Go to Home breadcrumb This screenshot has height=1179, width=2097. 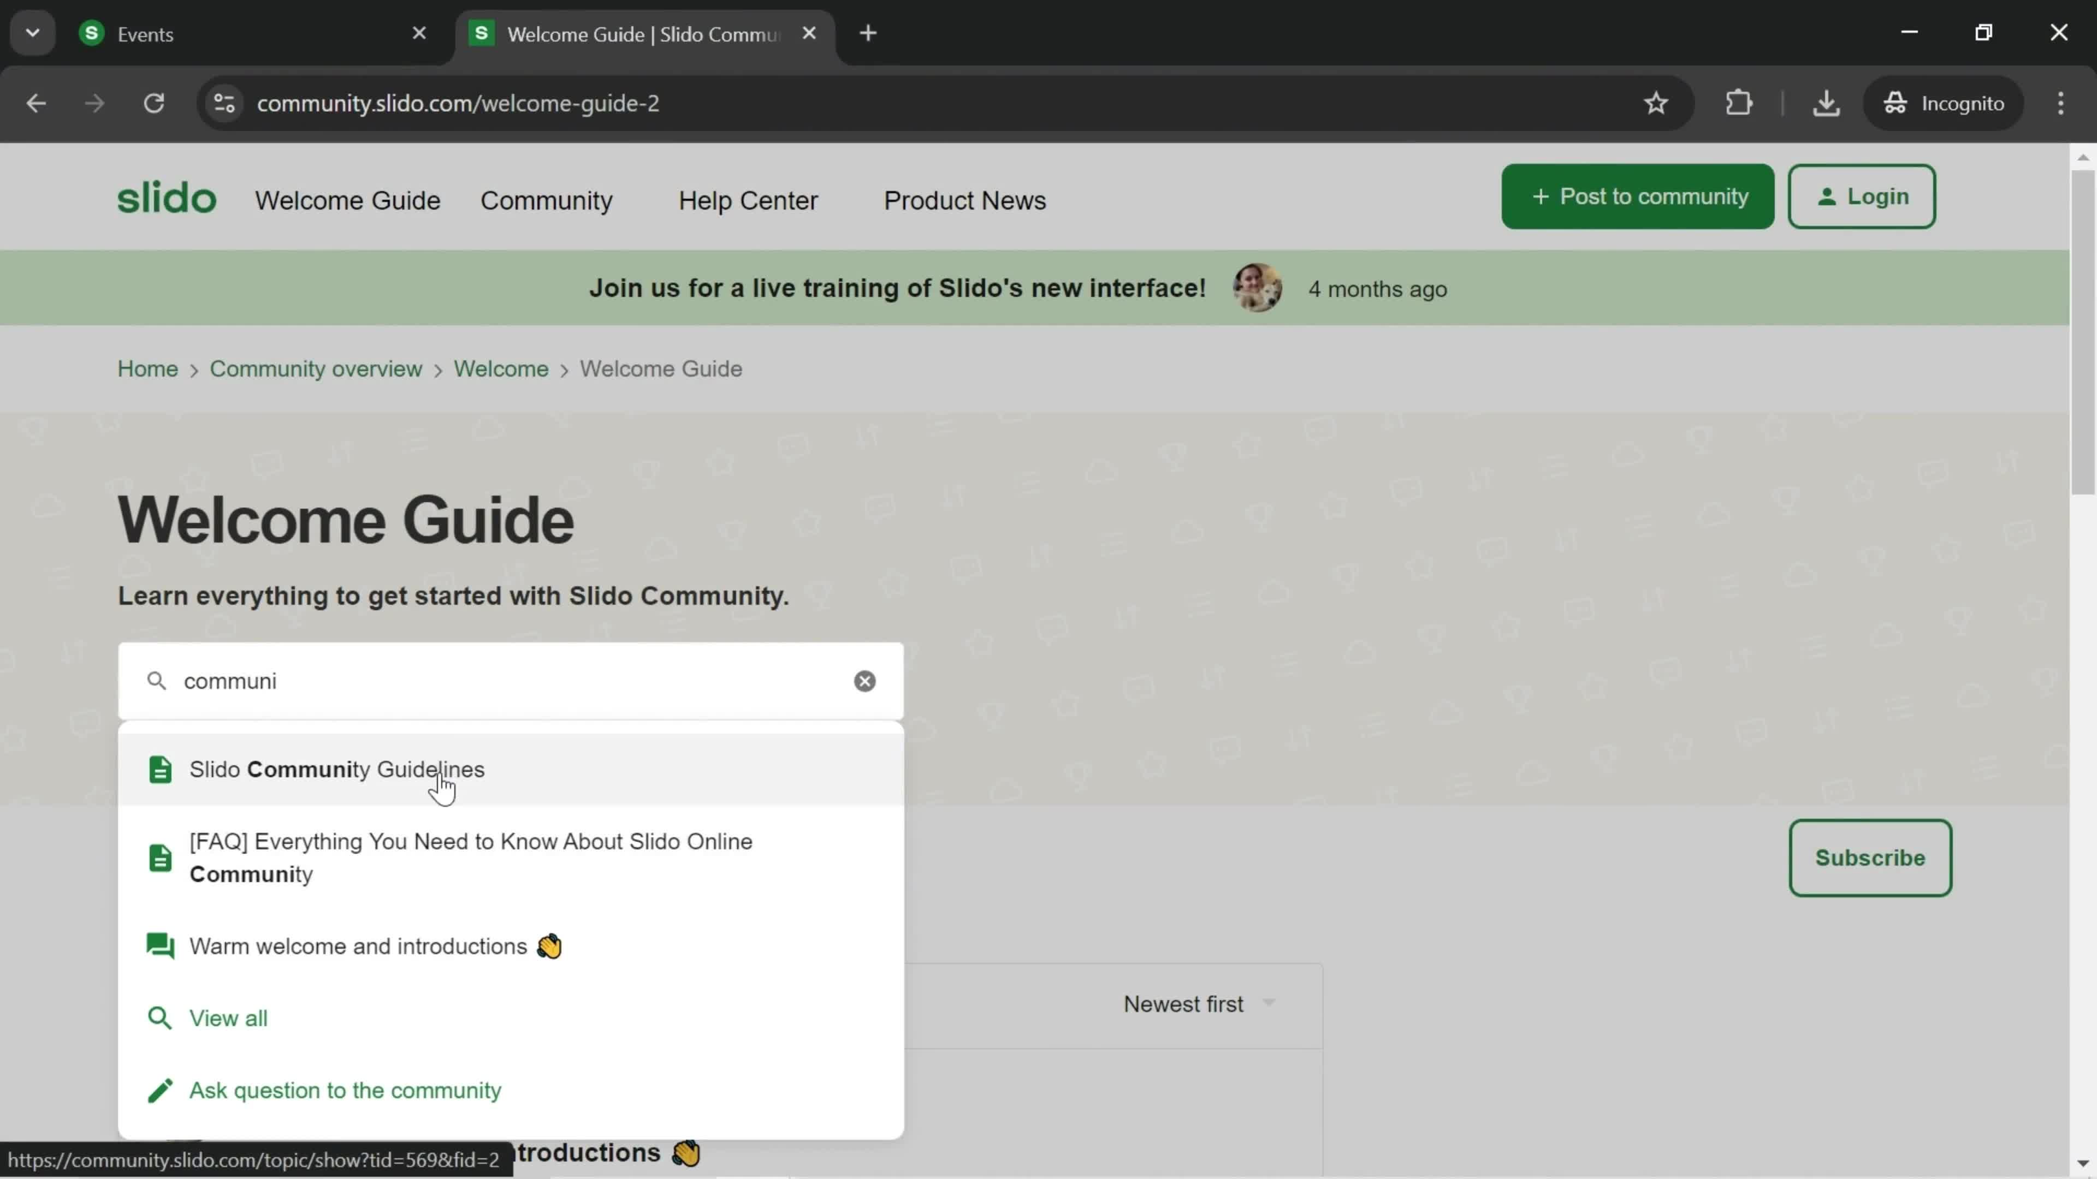(x=147, y=368)
